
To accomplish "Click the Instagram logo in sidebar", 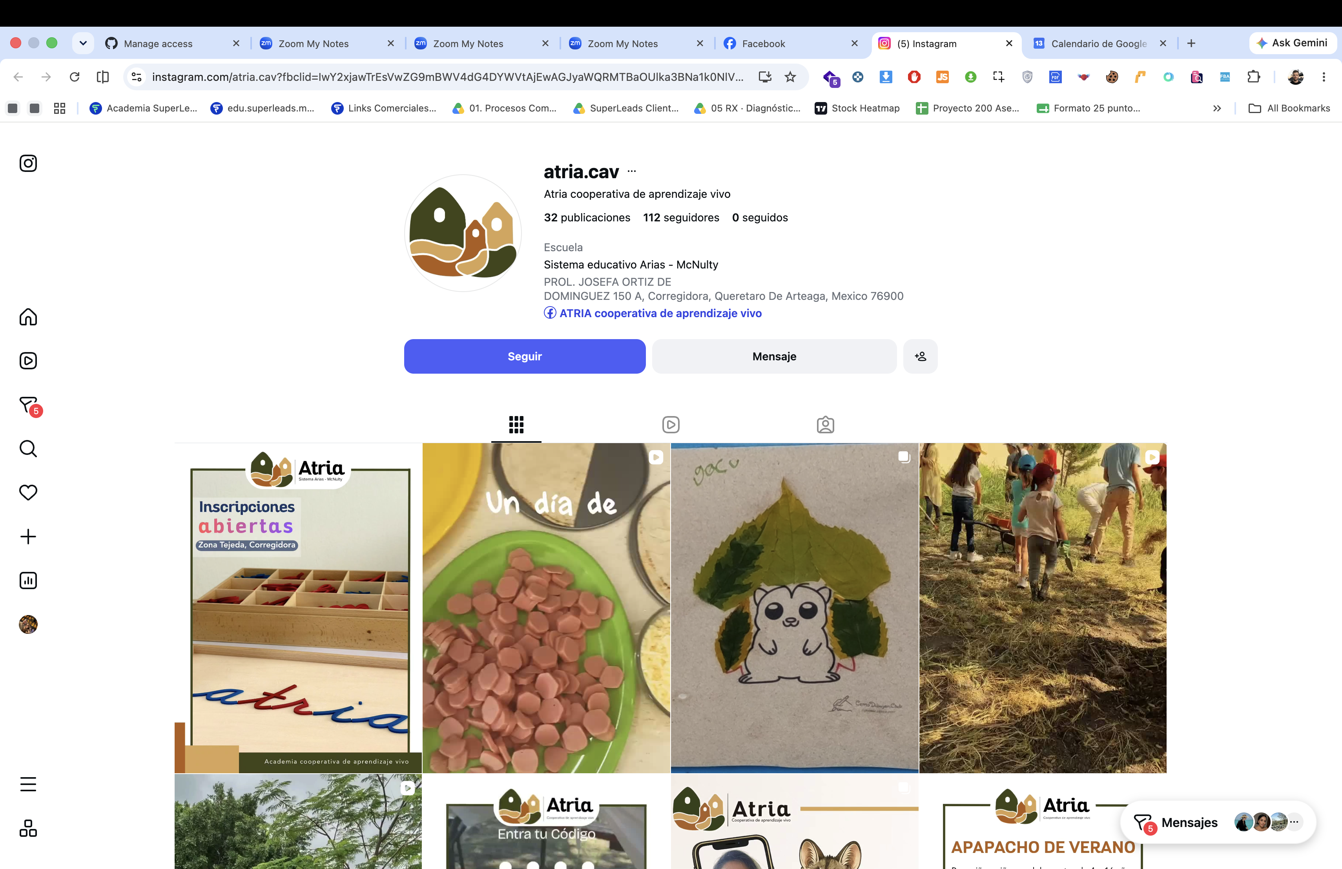I will pyautogui.click(x=28, y=164).
